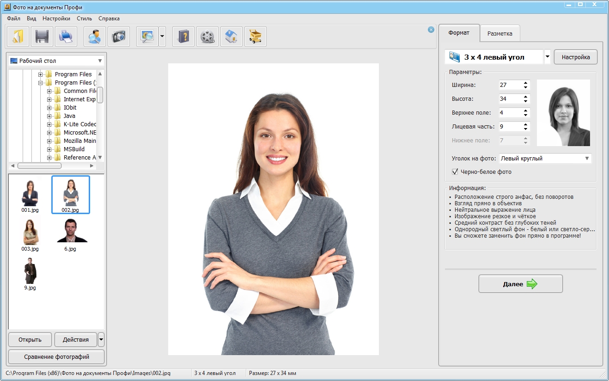The width and height of the screenshot is (609, 381).
Task: Click the person with magnifier icon
Action: 95,37
